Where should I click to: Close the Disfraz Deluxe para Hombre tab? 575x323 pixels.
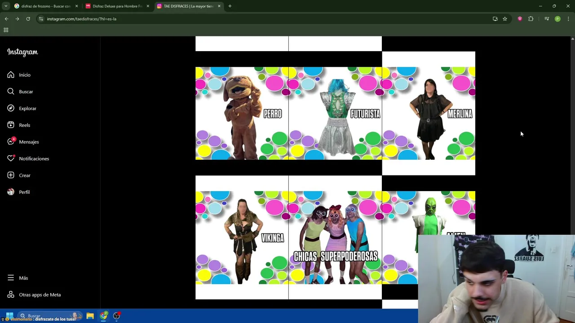148,6
